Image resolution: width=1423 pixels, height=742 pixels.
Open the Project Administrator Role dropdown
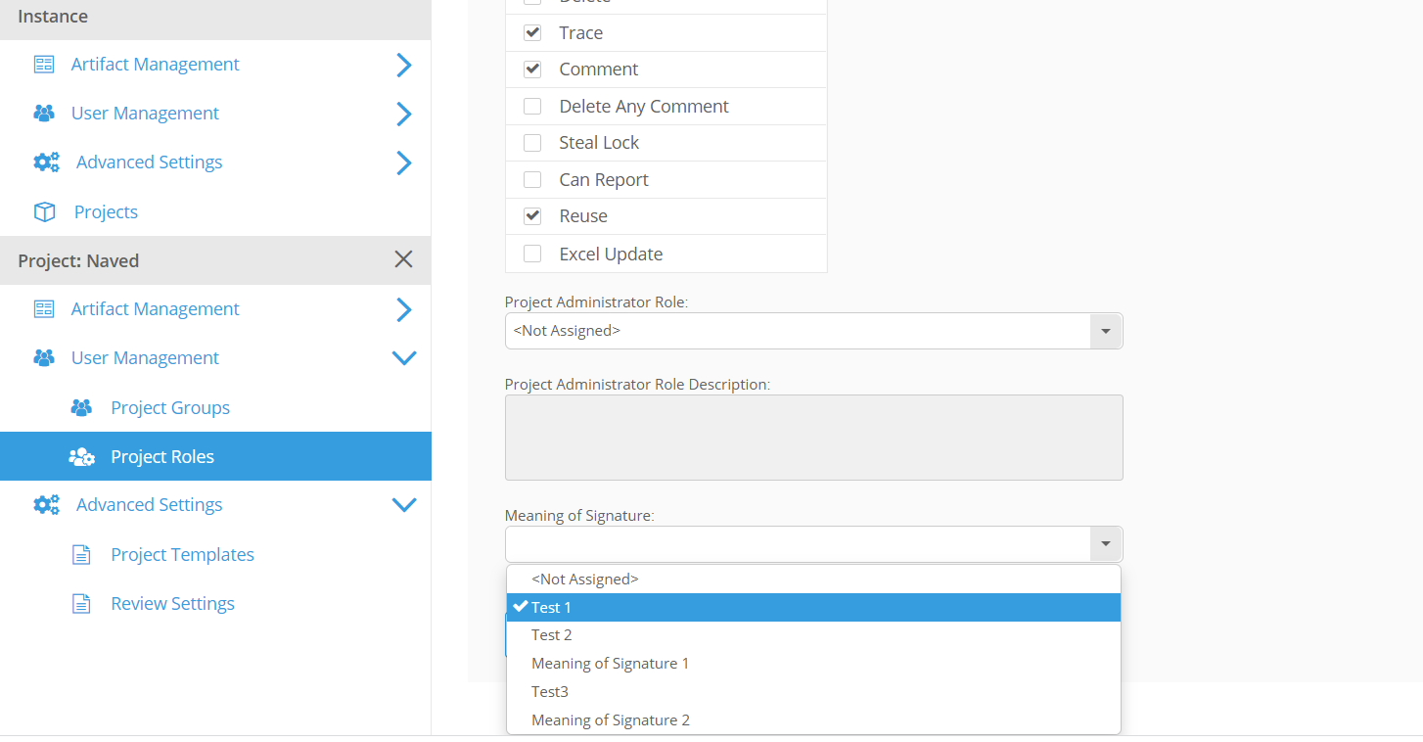1105,331
